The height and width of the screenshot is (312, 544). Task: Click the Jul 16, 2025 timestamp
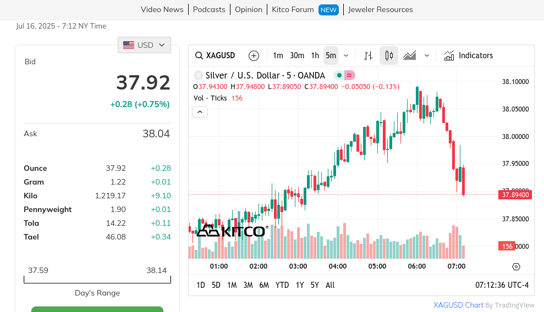[61, 26]
